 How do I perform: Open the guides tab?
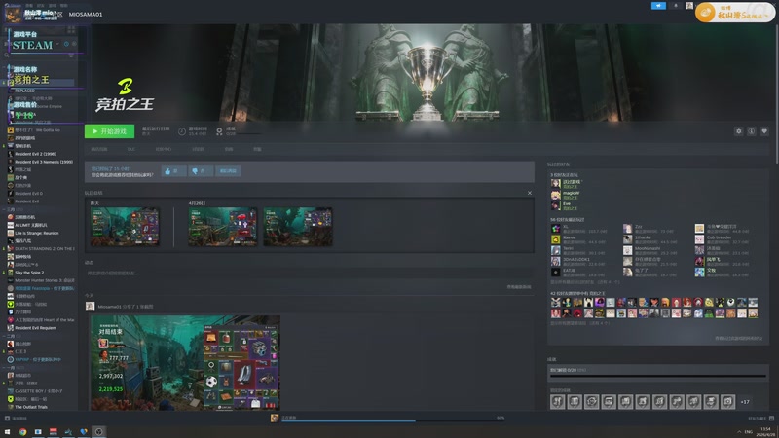point(229,149)
